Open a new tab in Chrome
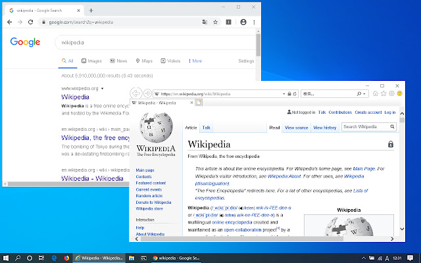Image resolution: width=421 pixels, height=263 pixels. [x=91, y=11]
